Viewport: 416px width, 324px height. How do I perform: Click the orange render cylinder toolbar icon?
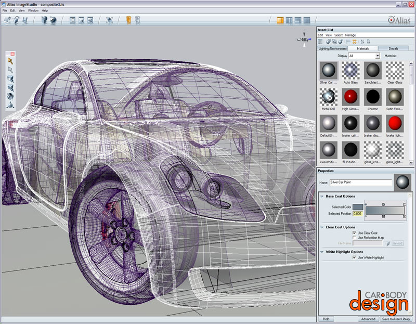click(x=128, y=20)
